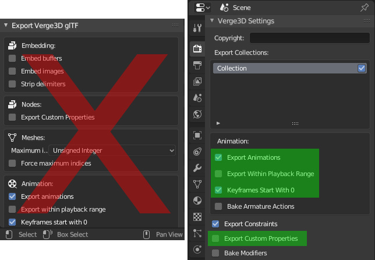The width and height of the screenshot is (375, 260).
Task: Tick Export Custom Properties under Nodes
Action: (x=12, y=117)
